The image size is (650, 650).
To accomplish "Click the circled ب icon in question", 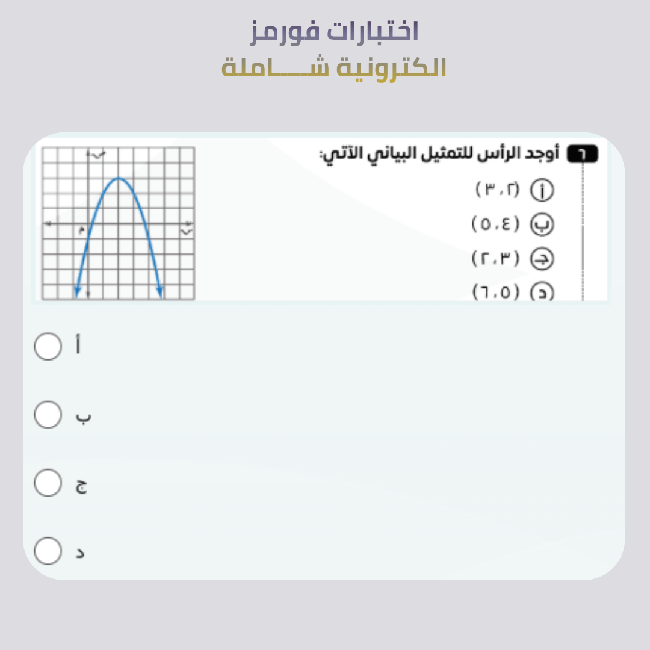I will coord(542,224).
